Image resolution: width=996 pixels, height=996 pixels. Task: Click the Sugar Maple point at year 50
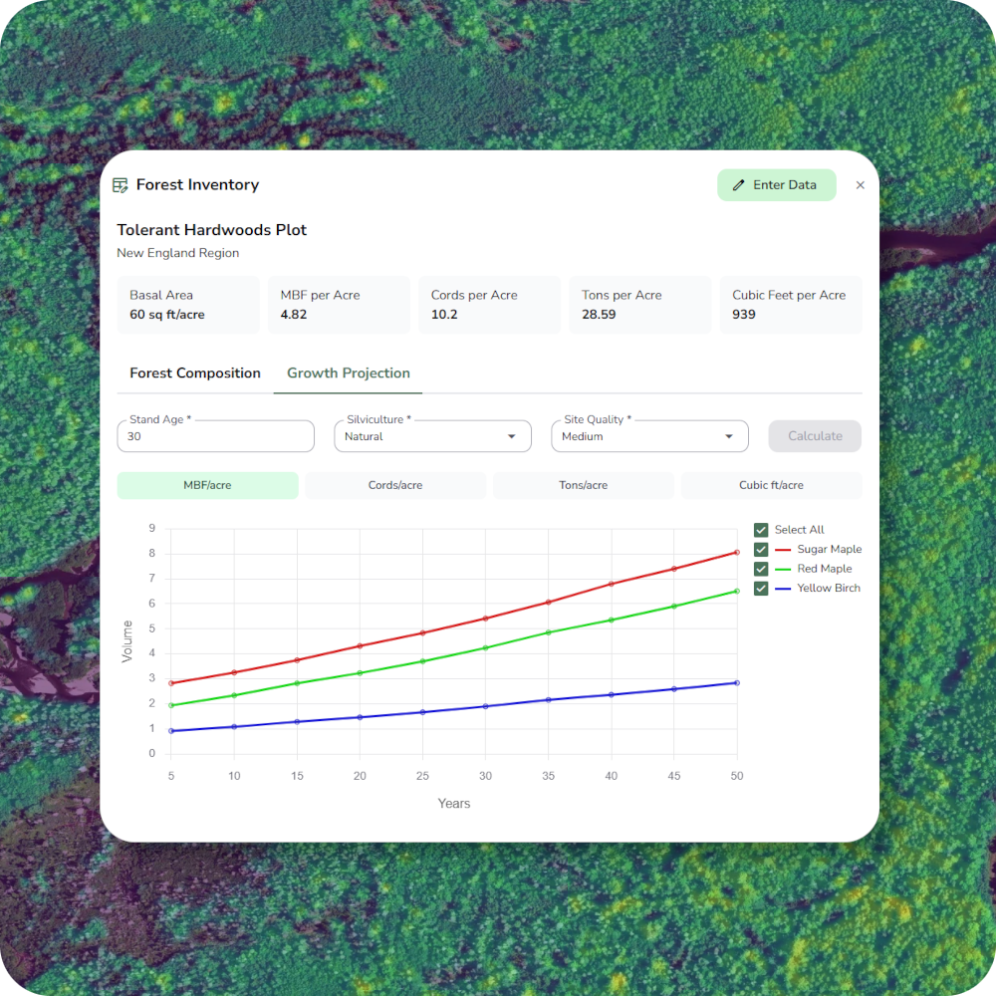737,552
